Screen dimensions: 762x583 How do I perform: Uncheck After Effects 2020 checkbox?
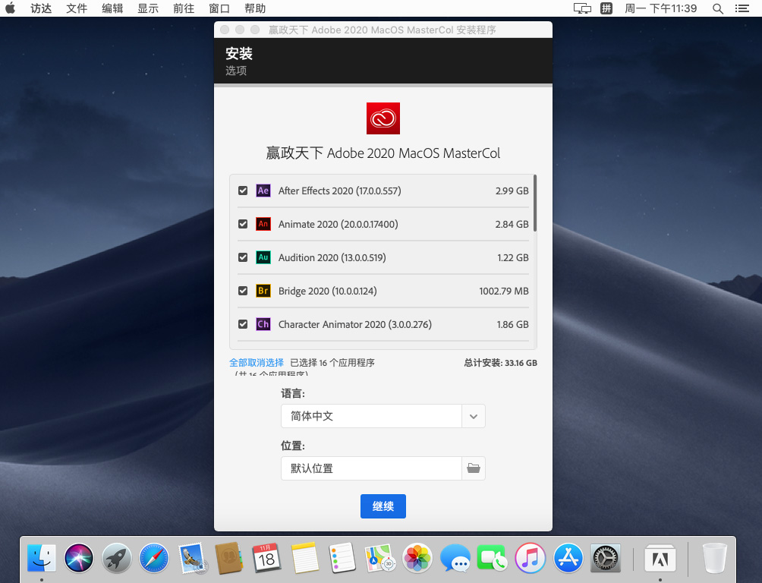click(x=243, y=191)
